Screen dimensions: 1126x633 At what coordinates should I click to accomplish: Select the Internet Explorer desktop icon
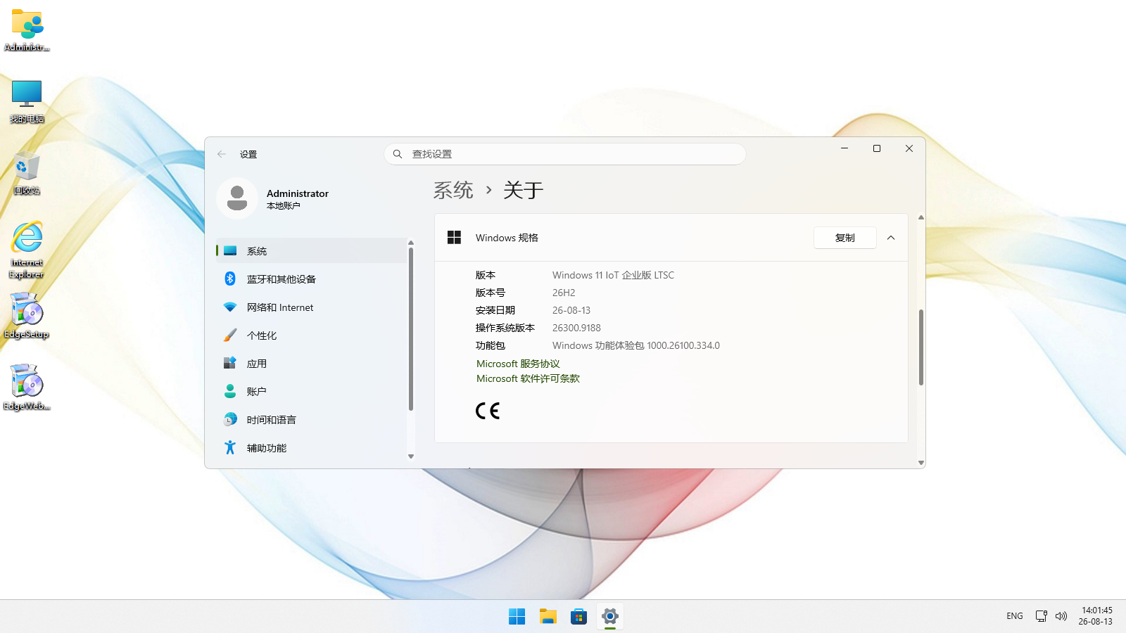(x=27, y=250)
